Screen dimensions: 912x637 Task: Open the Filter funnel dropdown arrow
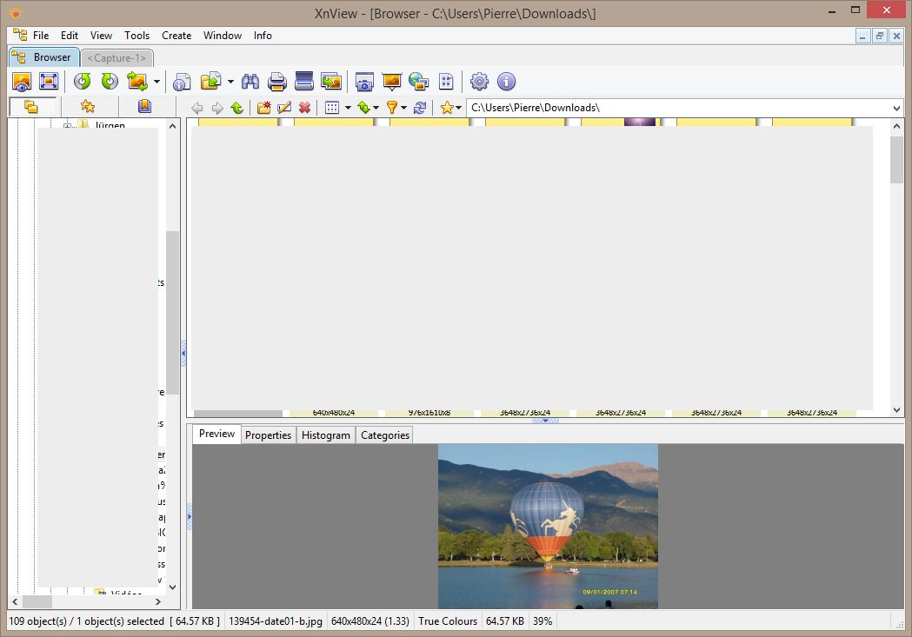click(x=404, y=108)
